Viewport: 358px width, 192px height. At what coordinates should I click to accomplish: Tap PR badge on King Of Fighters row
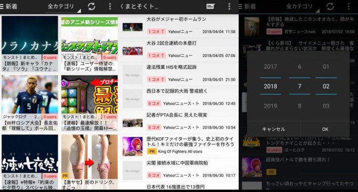tap(152, 151)
